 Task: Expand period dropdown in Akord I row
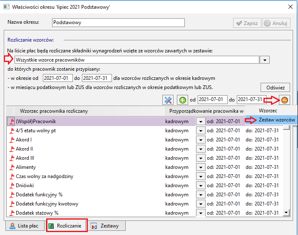(x=201, y=140)
